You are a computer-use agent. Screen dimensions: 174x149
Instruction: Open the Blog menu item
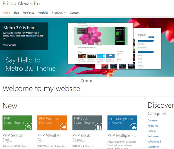tap(16, 13)
